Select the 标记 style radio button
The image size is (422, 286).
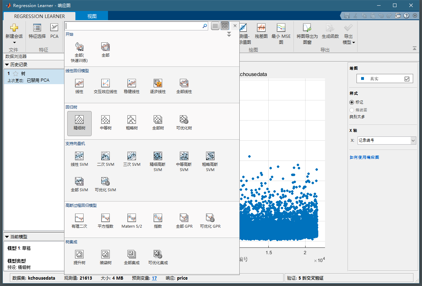coord(352,102)
